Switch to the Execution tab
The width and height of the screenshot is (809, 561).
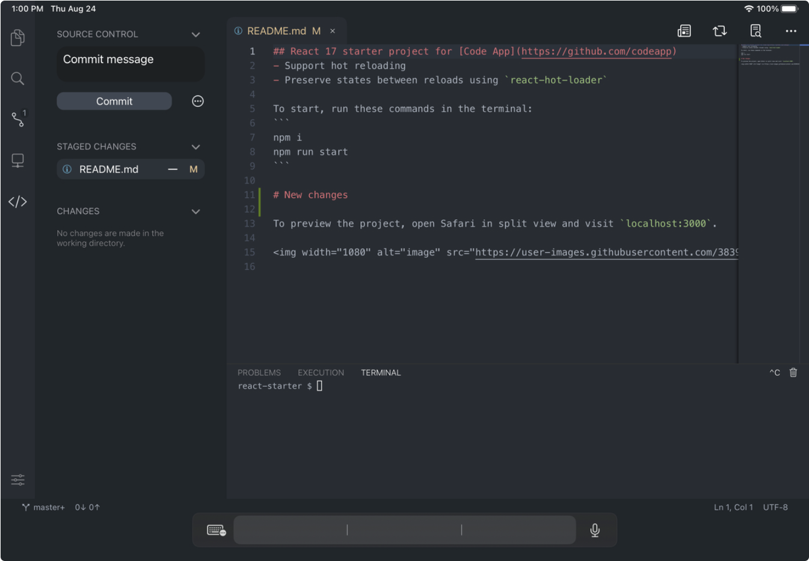click(321, 372)
